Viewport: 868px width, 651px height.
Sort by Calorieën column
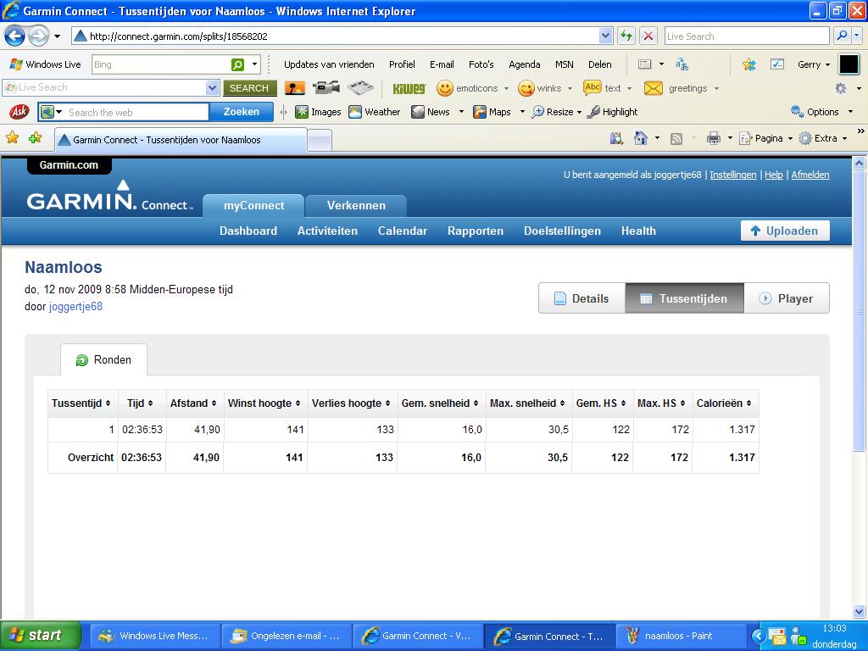[x=724, y=403]
